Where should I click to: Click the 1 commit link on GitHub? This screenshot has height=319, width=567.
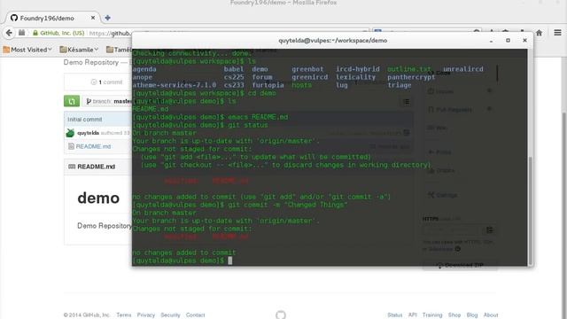(107, 82)
